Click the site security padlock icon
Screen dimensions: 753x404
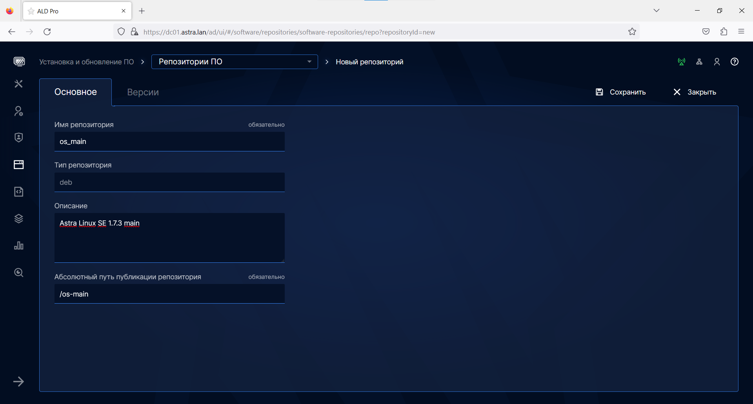pos(135,32)
